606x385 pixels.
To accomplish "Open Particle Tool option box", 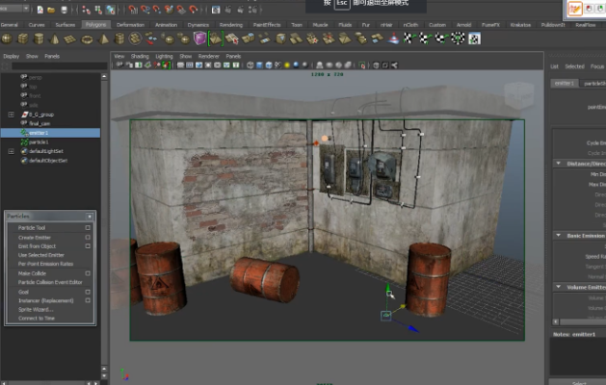I will tap(88, 228).
